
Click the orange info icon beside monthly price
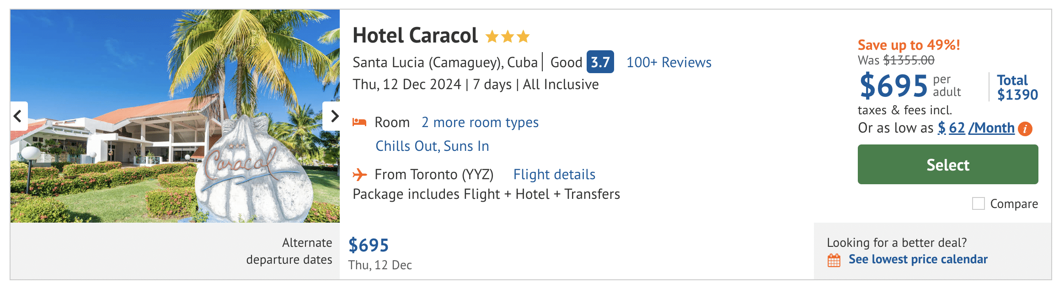(1025, 129)
